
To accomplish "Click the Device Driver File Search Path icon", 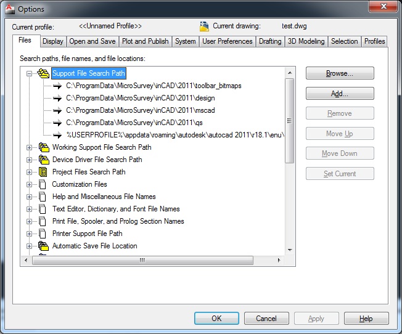I will click(x=43, y=160).
